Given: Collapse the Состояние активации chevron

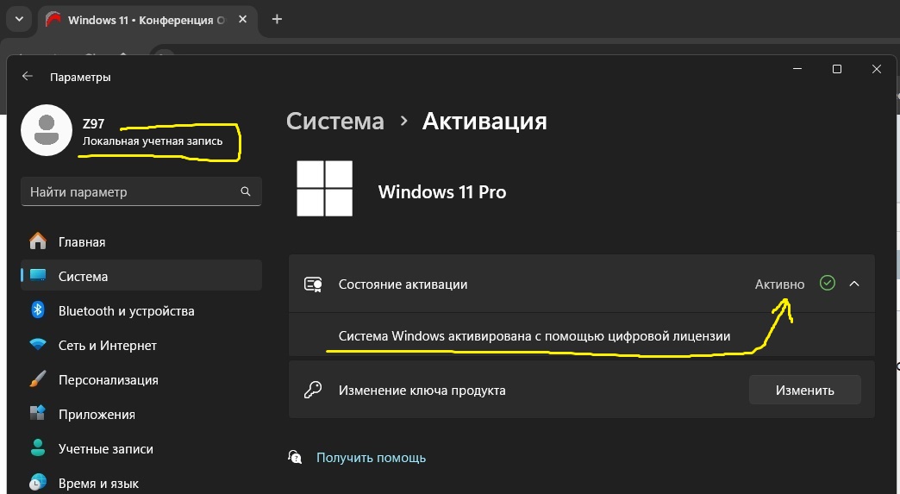Looking at the screenshot, I should coord(854,284).
